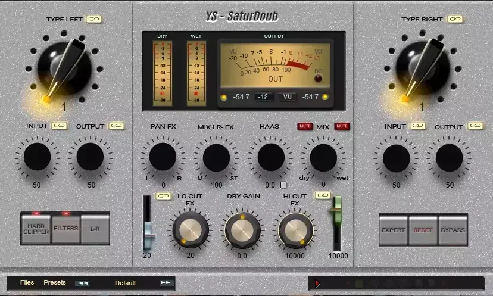Click link icon beside left INPUT label
The width and height of the screenshot is (493, 296).
pyautogui.click(x=59, y=126)
